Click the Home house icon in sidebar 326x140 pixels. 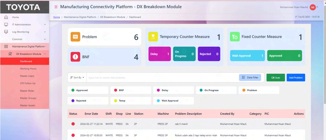pos(6,17)
